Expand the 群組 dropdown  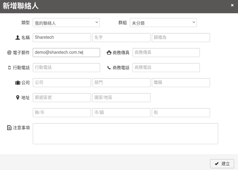coord(163,23)
